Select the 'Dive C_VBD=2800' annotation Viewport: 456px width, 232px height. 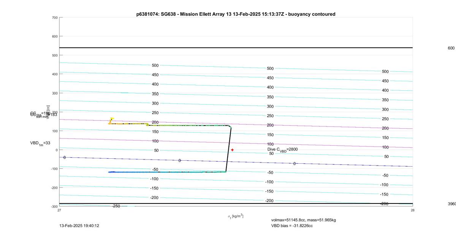[x=282, y=150]
